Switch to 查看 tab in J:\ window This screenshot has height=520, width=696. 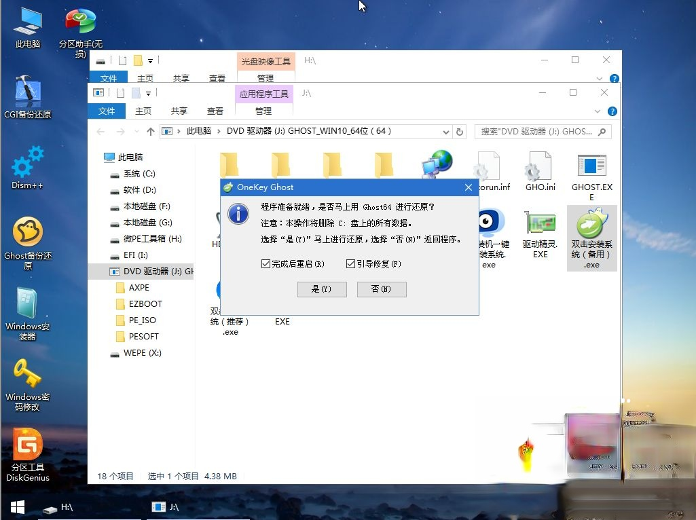point(215,111)
